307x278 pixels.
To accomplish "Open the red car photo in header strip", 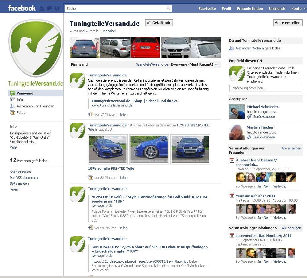I will click(145, 47).
